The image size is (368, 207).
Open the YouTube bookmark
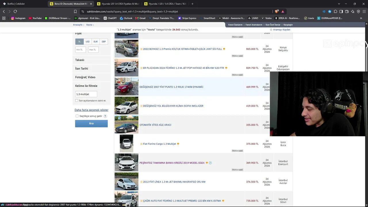pos(35,18)
